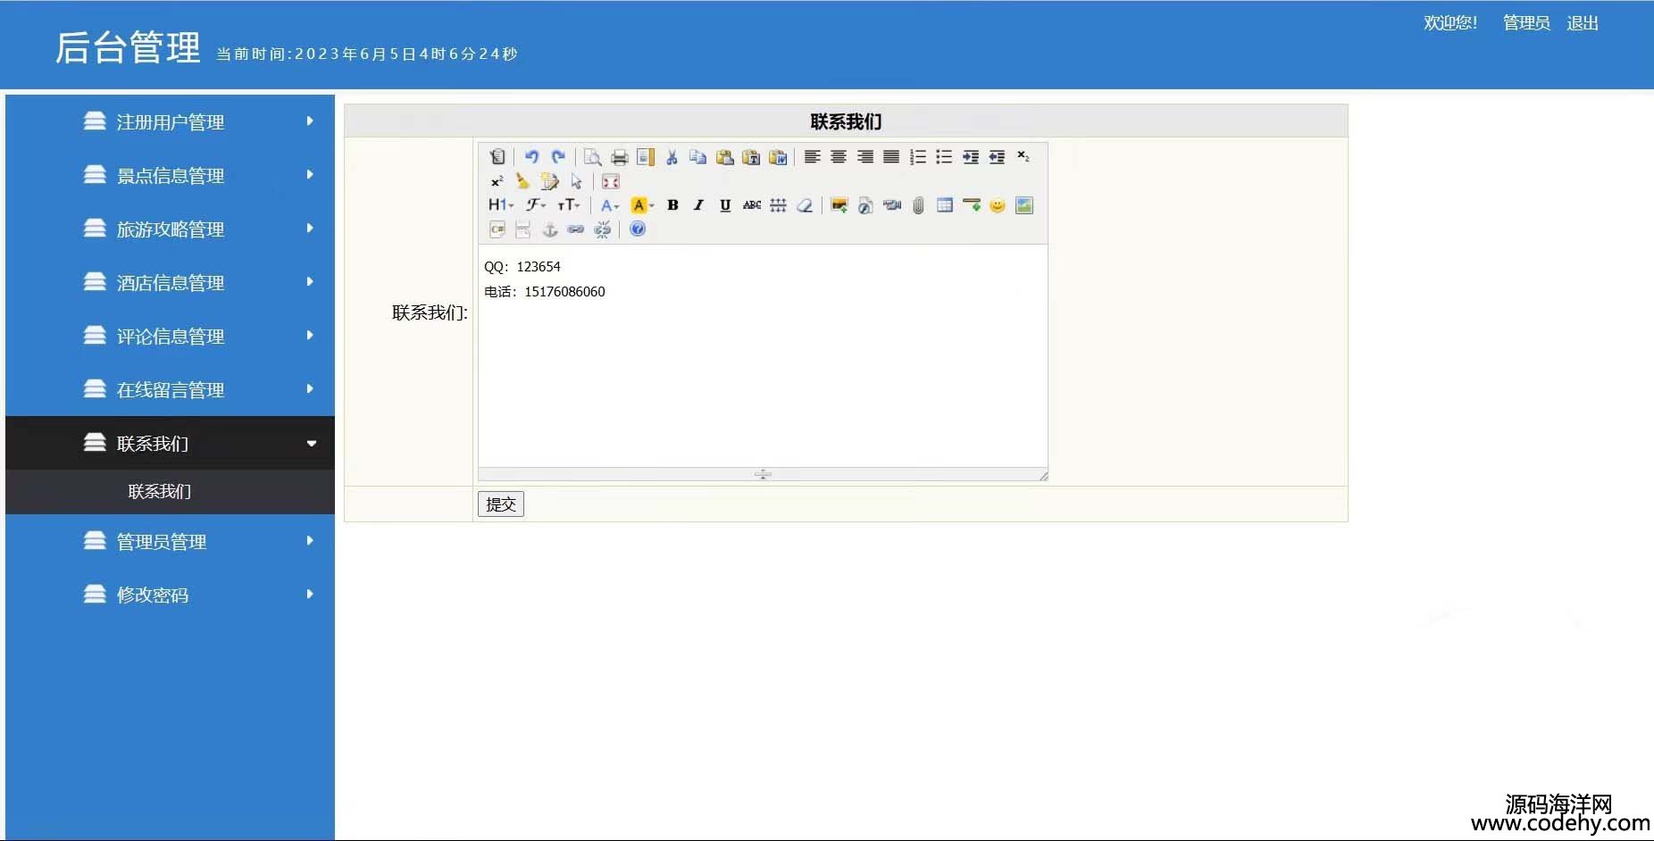Click Paste as plain text icon
Image resolution: width=1654 pixels, height=841 pixels.
pyautogui.click(x=751, y=157)
